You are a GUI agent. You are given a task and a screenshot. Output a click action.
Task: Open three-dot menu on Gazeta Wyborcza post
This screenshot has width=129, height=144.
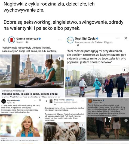60,40
